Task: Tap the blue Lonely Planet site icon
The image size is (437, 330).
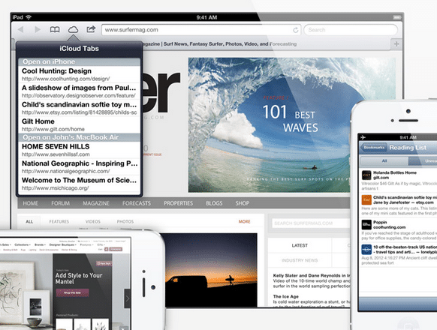Action: [x=366, y=250]
